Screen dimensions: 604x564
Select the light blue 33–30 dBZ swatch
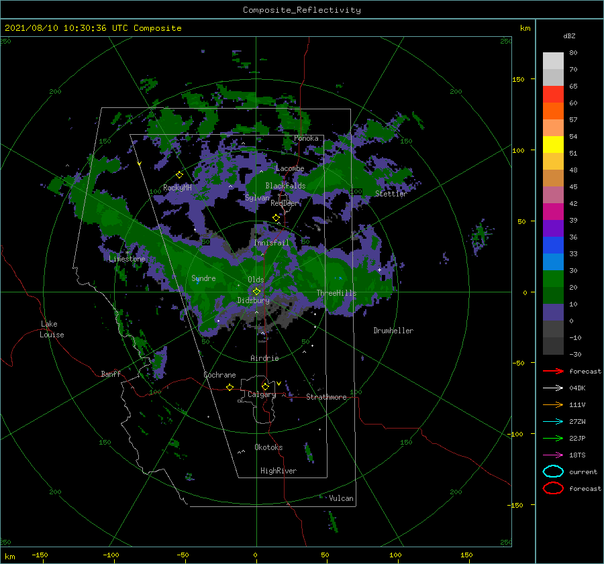[x=553, y=262]
